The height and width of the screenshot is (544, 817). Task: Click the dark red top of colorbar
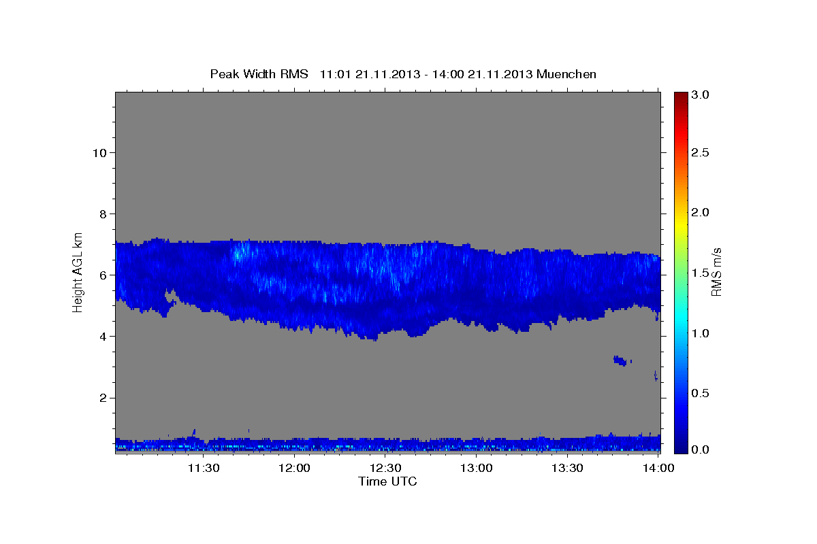[x=680, y=97]
